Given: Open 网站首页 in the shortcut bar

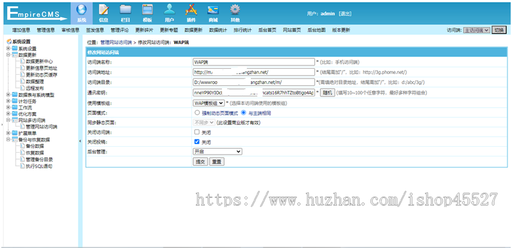Looking at the screenshot, I should [291, 30].
